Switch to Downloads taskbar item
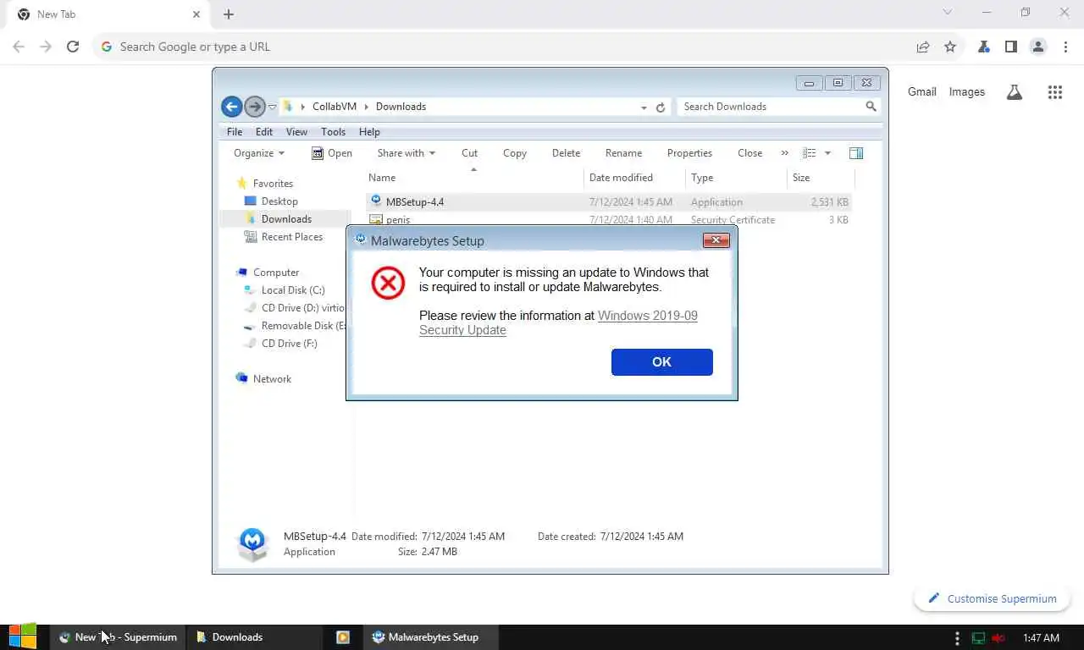 pos(255,637)
